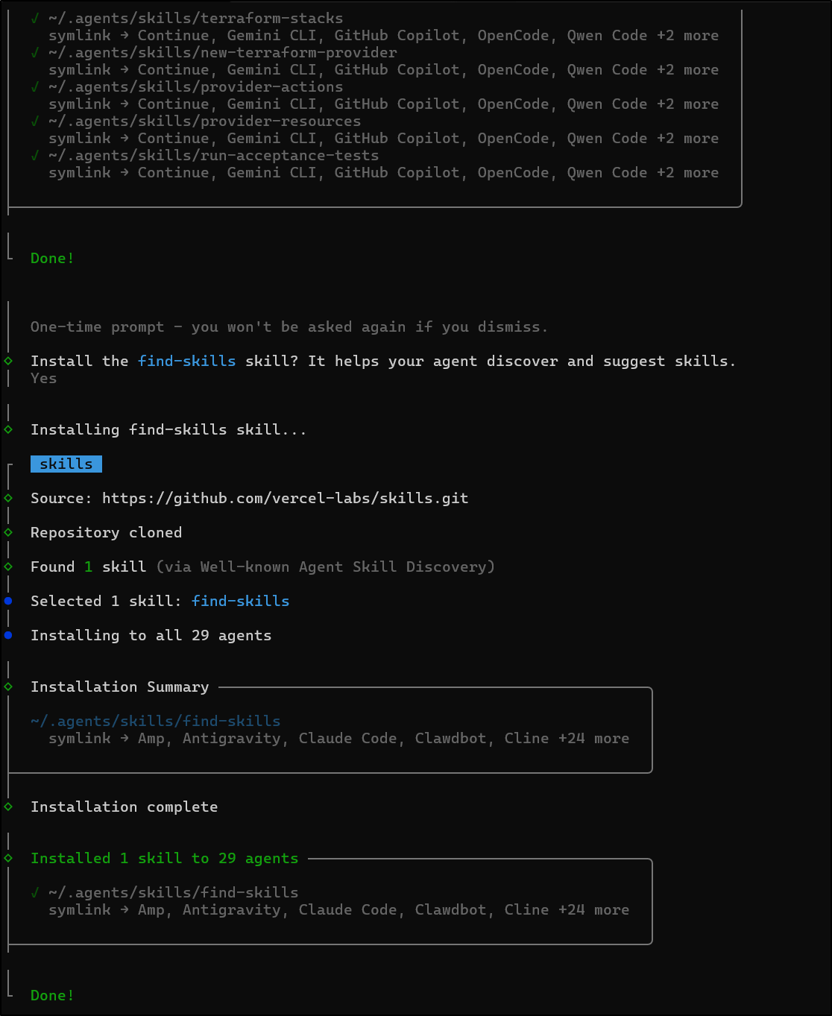The image size is (832, 1016).
Task: Click the diamond icon beside Repository cloned
Action: (8, 532)
